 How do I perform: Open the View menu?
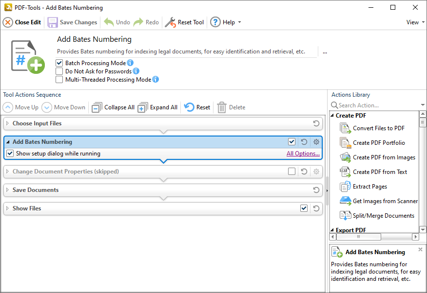[x=413, y=22]
